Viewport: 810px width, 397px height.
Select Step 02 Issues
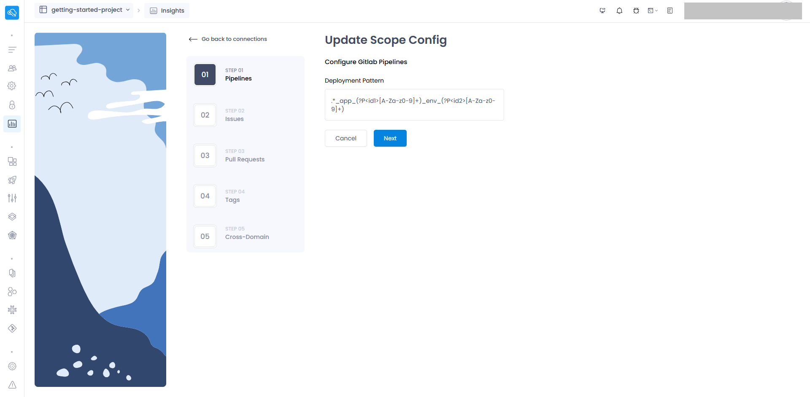point(246,115)
